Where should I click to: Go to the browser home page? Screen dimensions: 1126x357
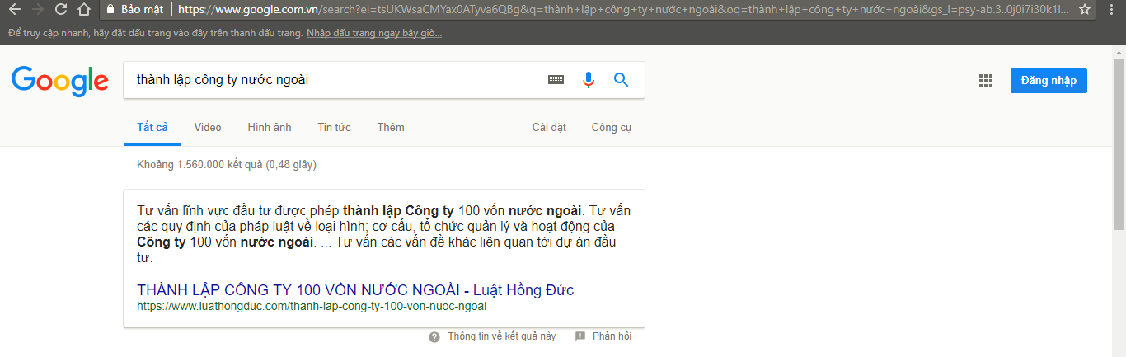pos(83,10)
